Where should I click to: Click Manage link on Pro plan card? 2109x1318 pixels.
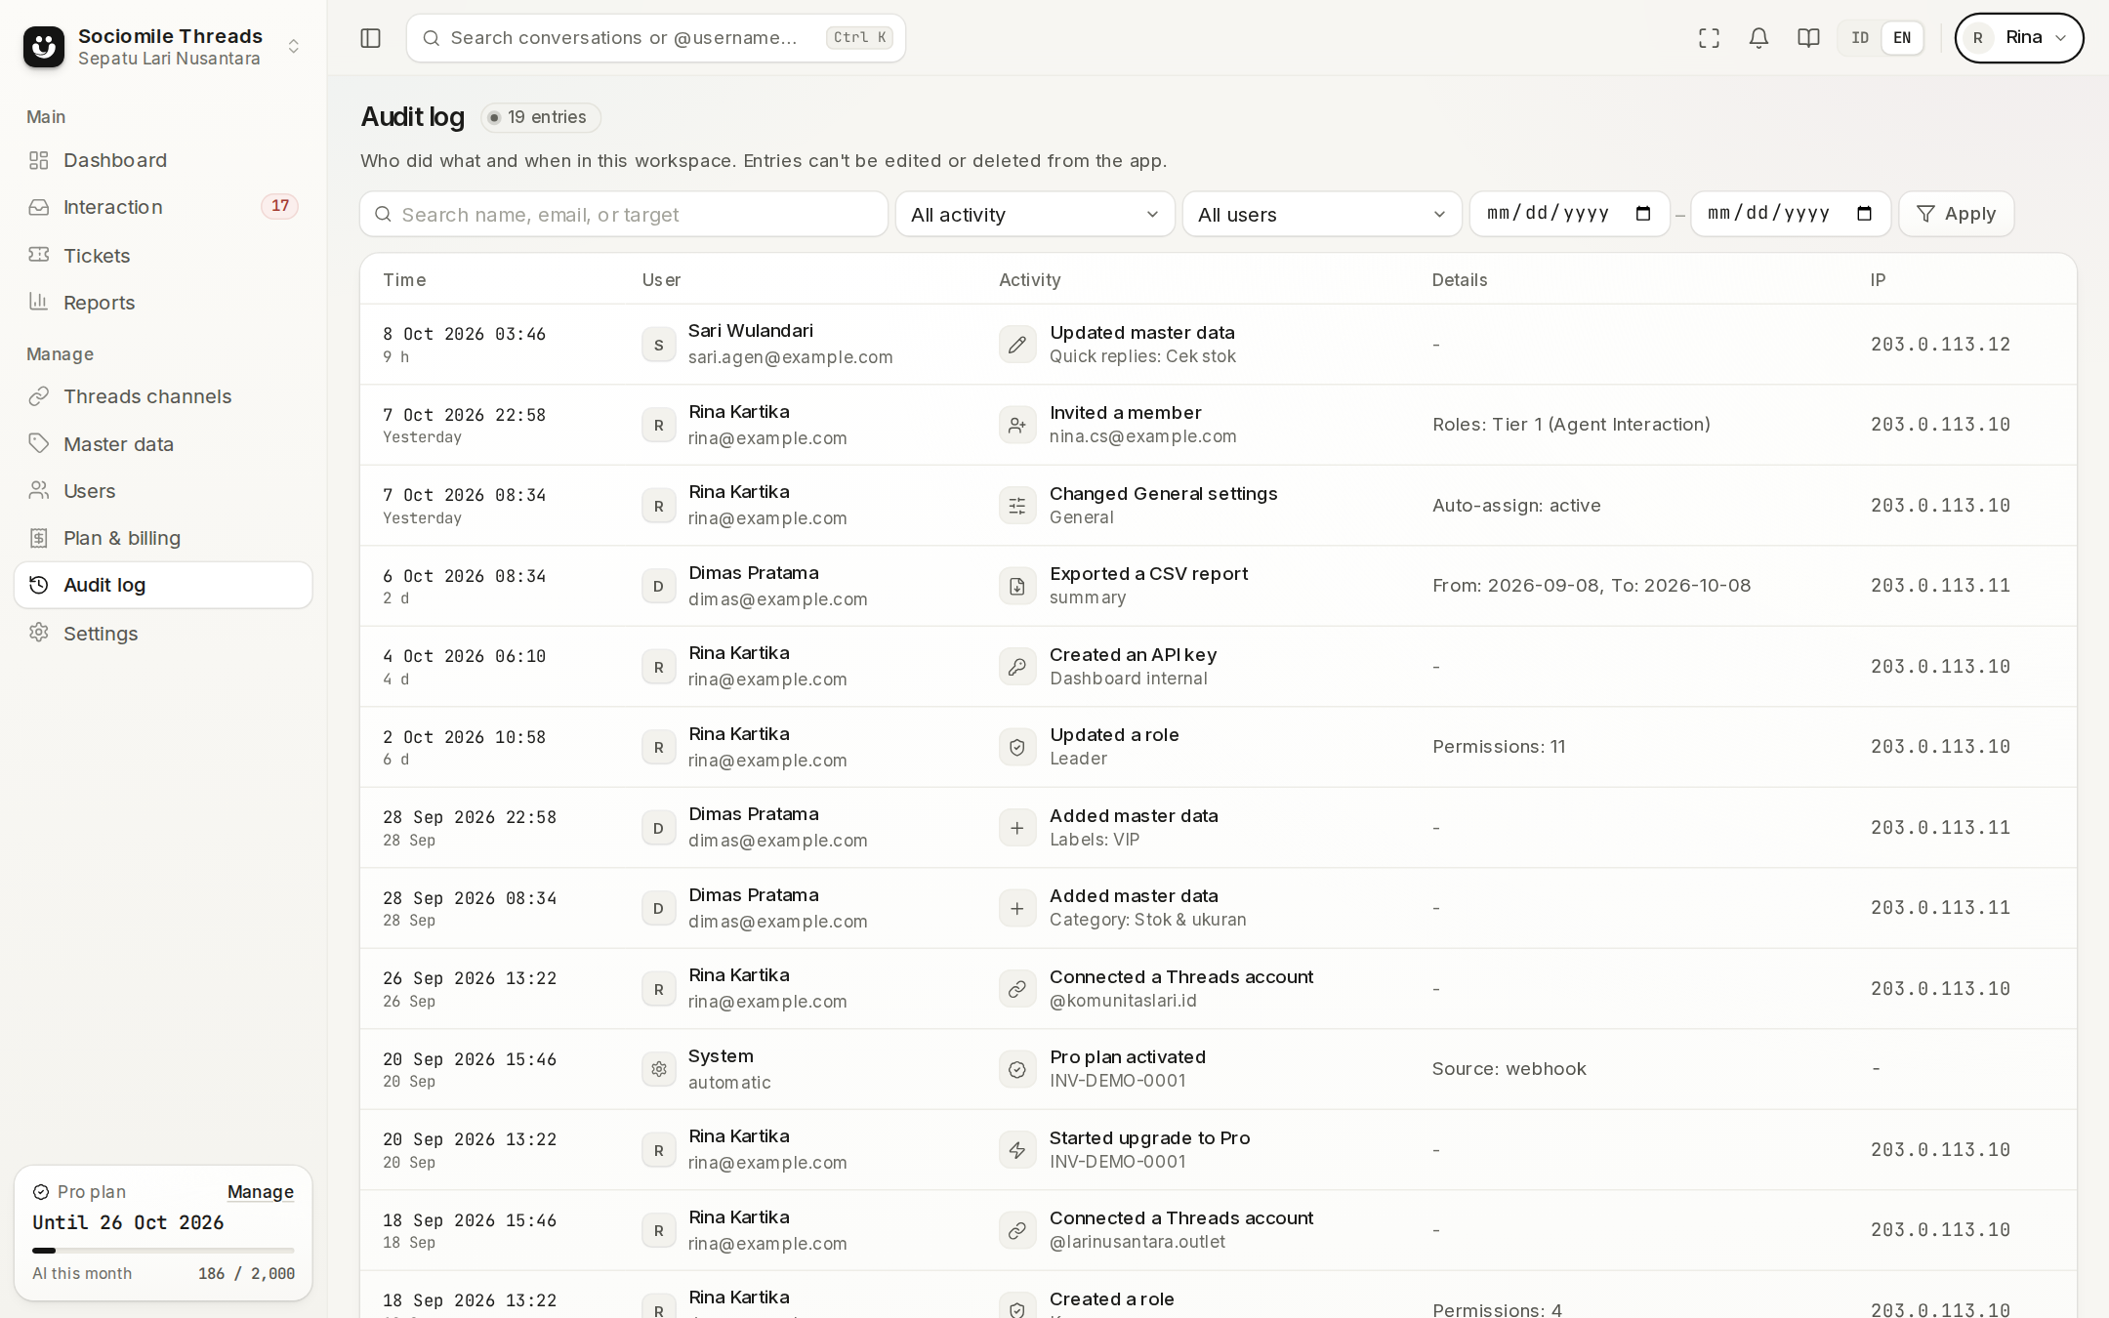point(261,1192)
